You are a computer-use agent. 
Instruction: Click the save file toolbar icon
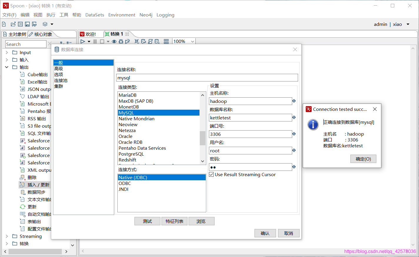[x=27, y=24]
